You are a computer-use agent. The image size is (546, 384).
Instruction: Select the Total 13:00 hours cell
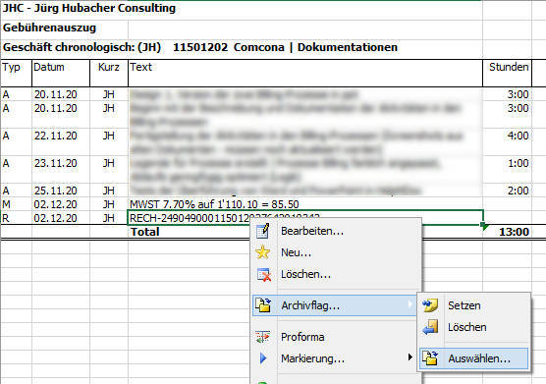tap(507, 232)
